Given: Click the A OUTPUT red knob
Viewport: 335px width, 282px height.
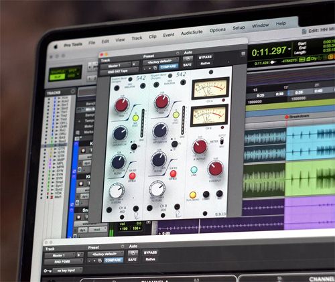Looking at the screenshot, I should [x=200, y=147].
